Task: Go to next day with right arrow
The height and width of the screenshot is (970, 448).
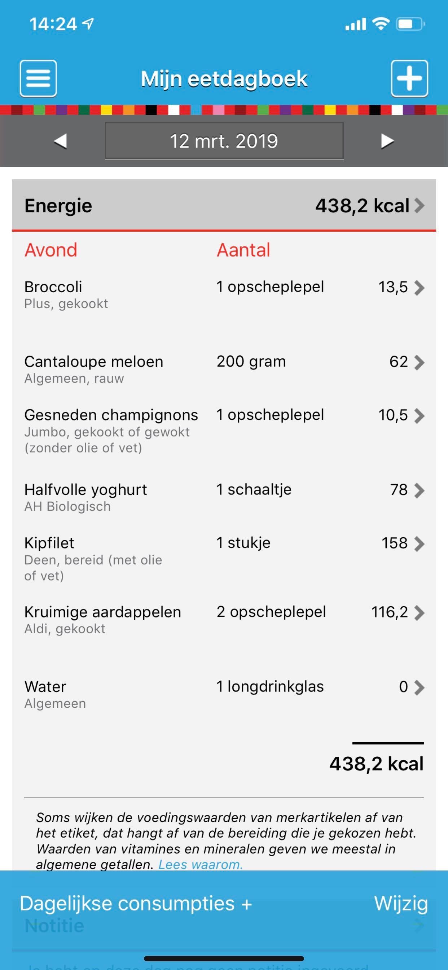Action: [387, 141]
